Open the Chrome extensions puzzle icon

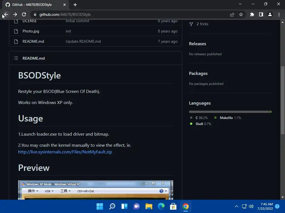click(x=252, y=14)
